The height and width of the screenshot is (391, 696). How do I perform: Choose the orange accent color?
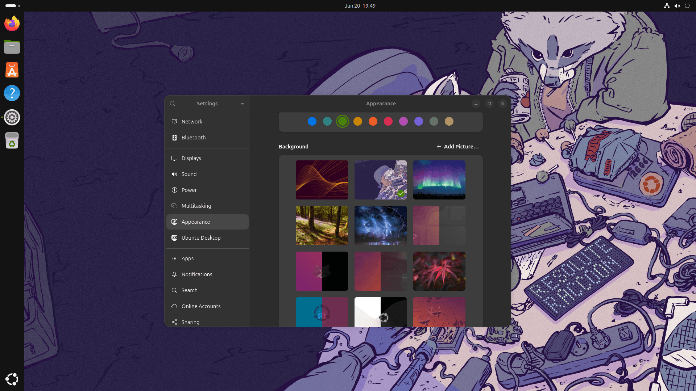point(373,121)
